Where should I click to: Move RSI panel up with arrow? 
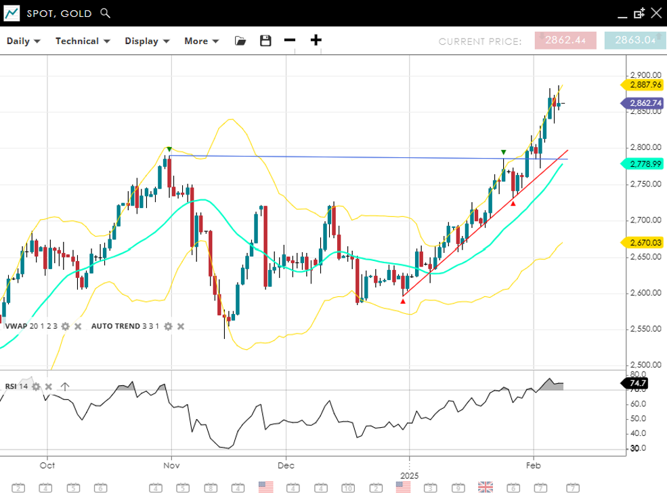click(65, 386)
